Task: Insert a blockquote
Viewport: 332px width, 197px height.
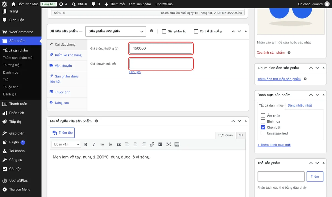Action: [119, 144]
